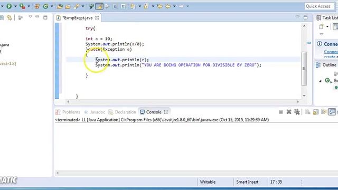Click the Open Type icon
This screenshot has width=338, height=190.
(60, 6)
